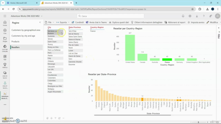Copy visual icon below City slicer
This screenshot has width=221, height=124.
pyautogui.click(x=48, y=118)
